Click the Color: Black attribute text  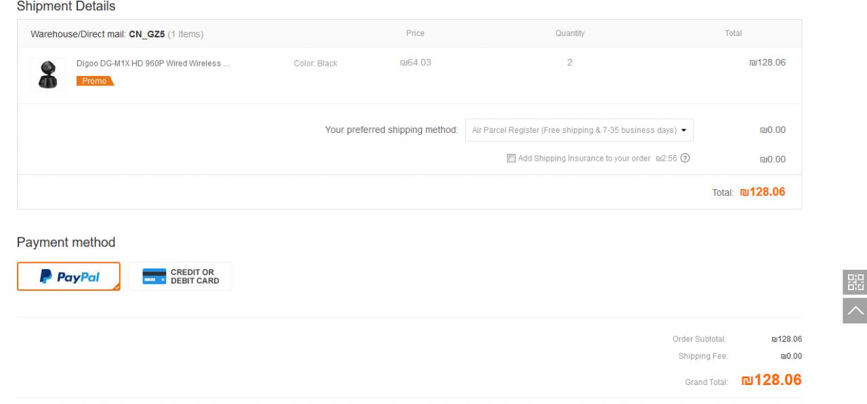coord(315,64)
